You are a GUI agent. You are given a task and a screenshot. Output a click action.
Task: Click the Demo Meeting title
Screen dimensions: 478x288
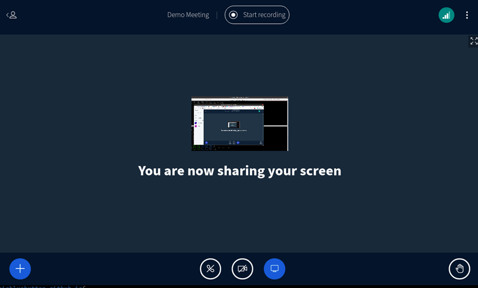(x=188, y=15)
